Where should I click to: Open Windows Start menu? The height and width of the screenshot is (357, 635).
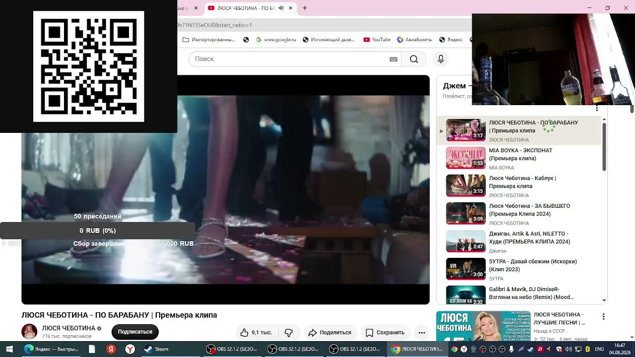pos(9,349)
